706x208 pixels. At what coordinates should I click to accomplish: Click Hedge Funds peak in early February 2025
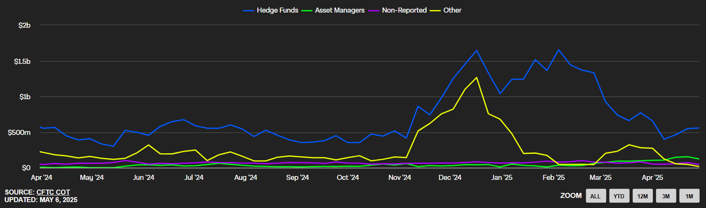(558, 50)
